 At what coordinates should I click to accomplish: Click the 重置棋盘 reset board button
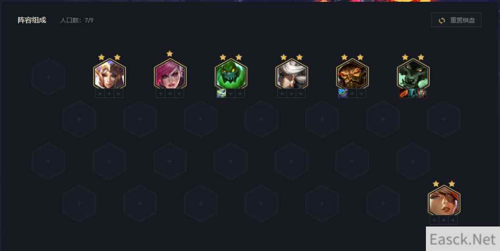pyautogui.click(x=456, y=20)
